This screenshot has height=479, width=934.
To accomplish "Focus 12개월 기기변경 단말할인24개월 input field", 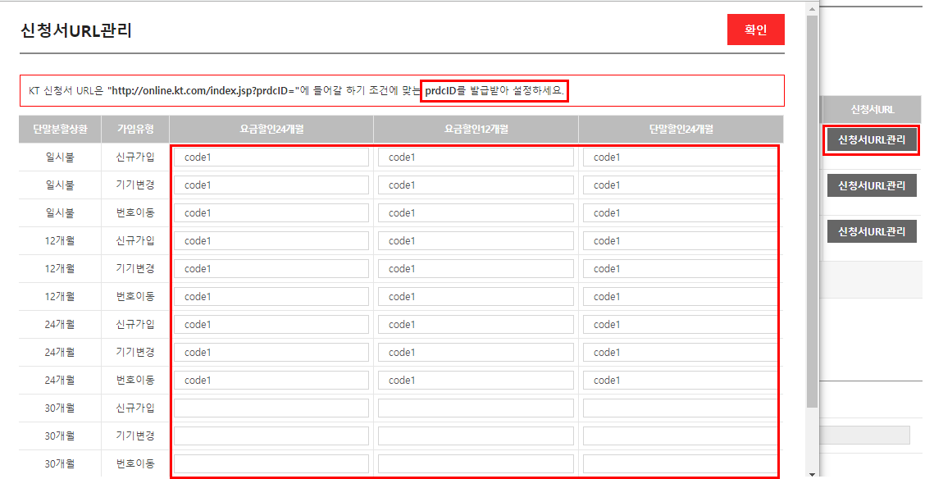I will (x=680, y=269).
